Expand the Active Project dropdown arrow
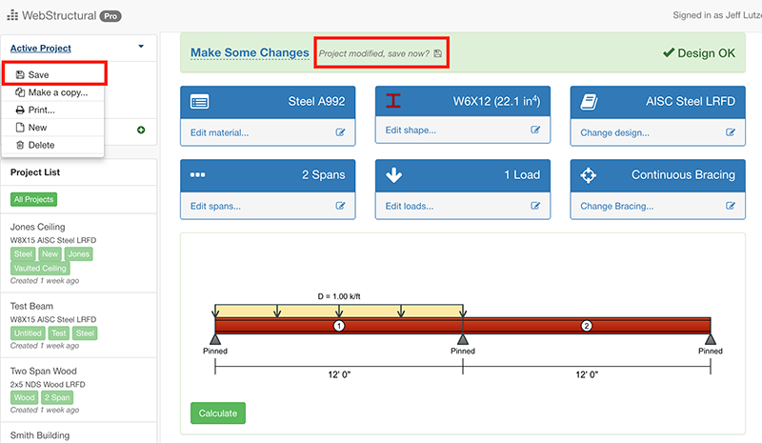The image size is (762, 443). pos(141,47)
